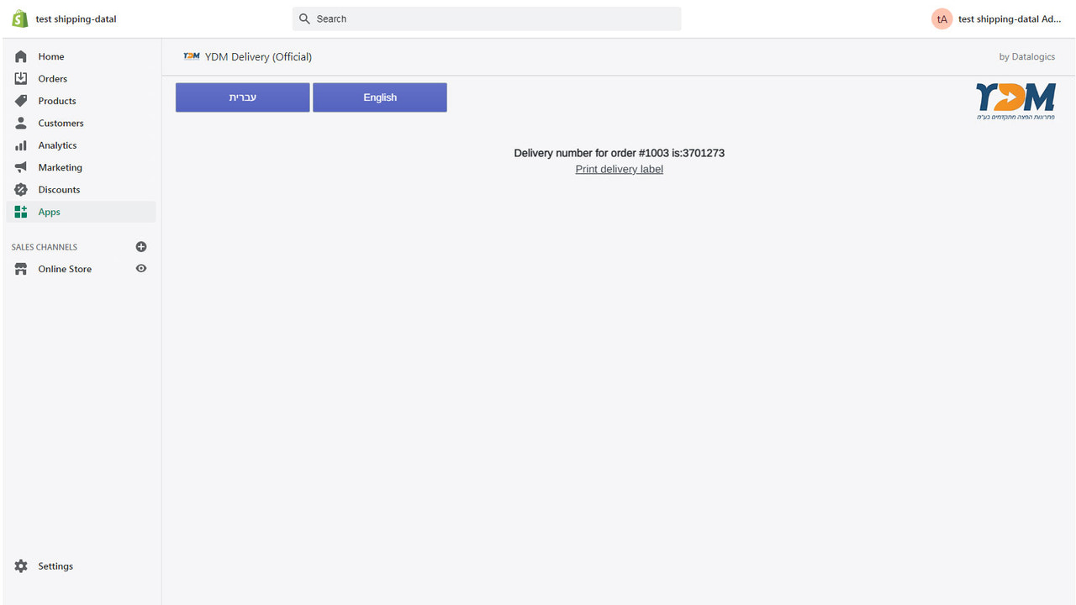1076x605 pixels.
Task: Open Online Store channel
Action: click(x=65, y=269)
